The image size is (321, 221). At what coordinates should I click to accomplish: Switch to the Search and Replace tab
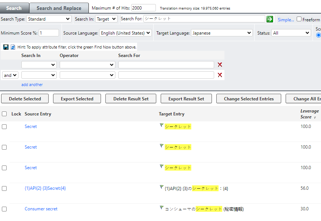tap(59, 7)
